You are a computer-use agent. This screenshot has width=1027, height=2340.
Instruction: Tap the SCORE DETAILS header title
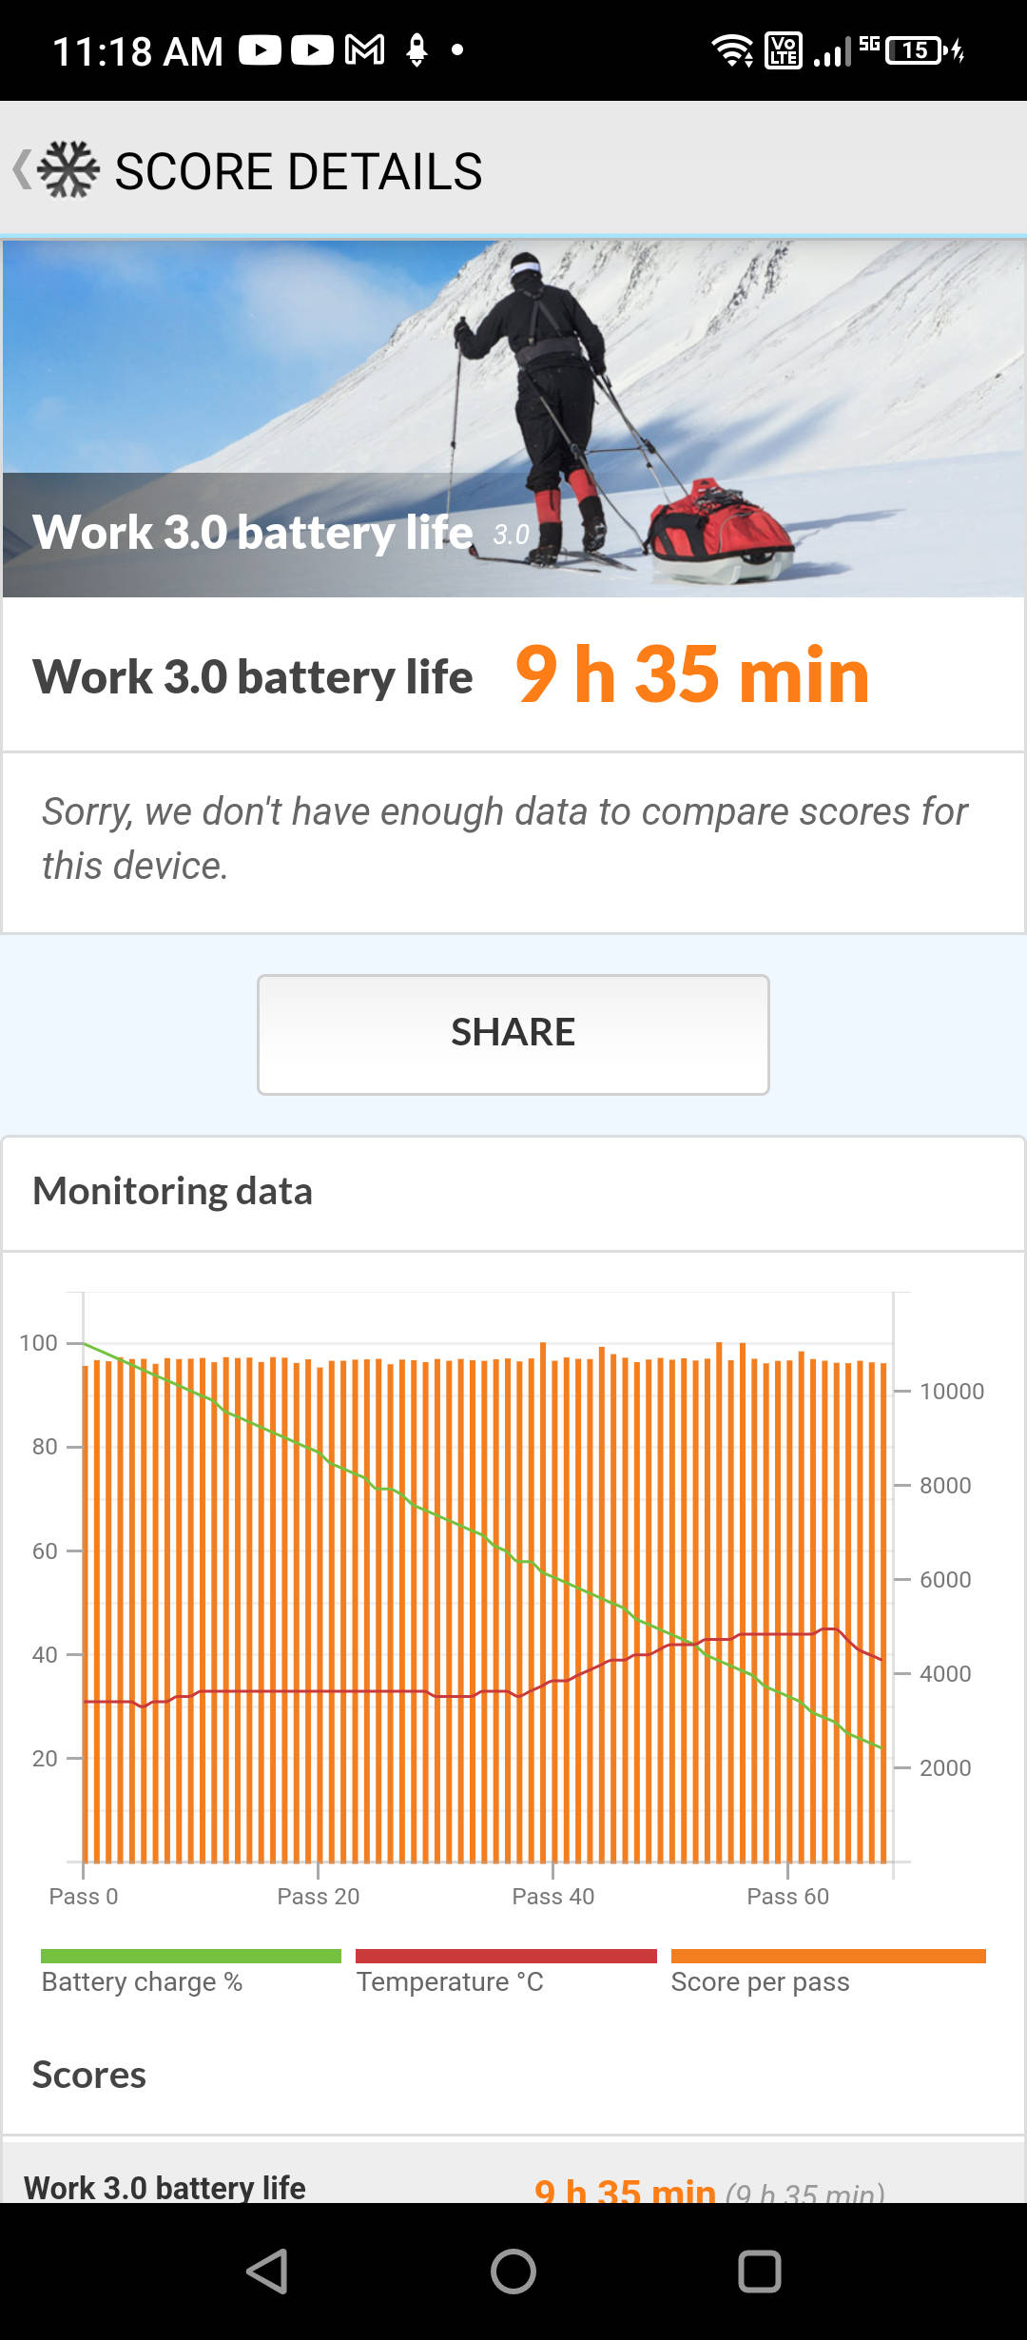click(x=299, y=171)
